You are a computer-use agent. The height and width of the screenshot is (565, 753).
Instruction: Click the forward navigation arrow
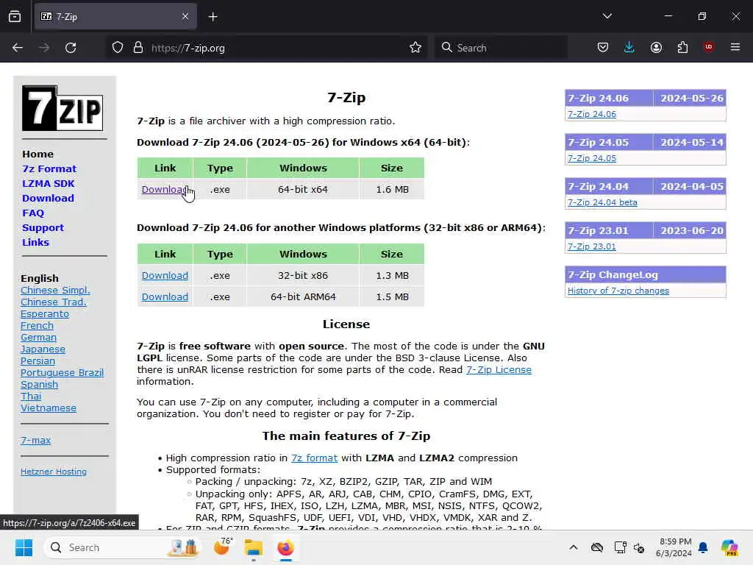pyautogui.click(x=44, y=48)
